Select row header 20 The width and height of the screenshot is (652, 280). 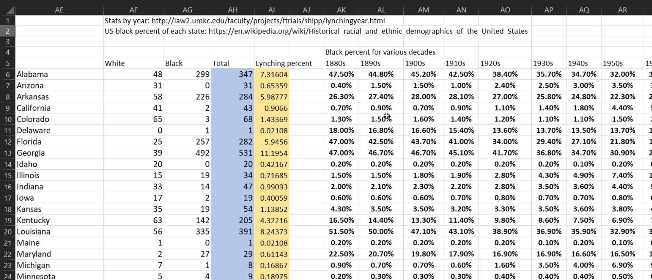point(7,232)
